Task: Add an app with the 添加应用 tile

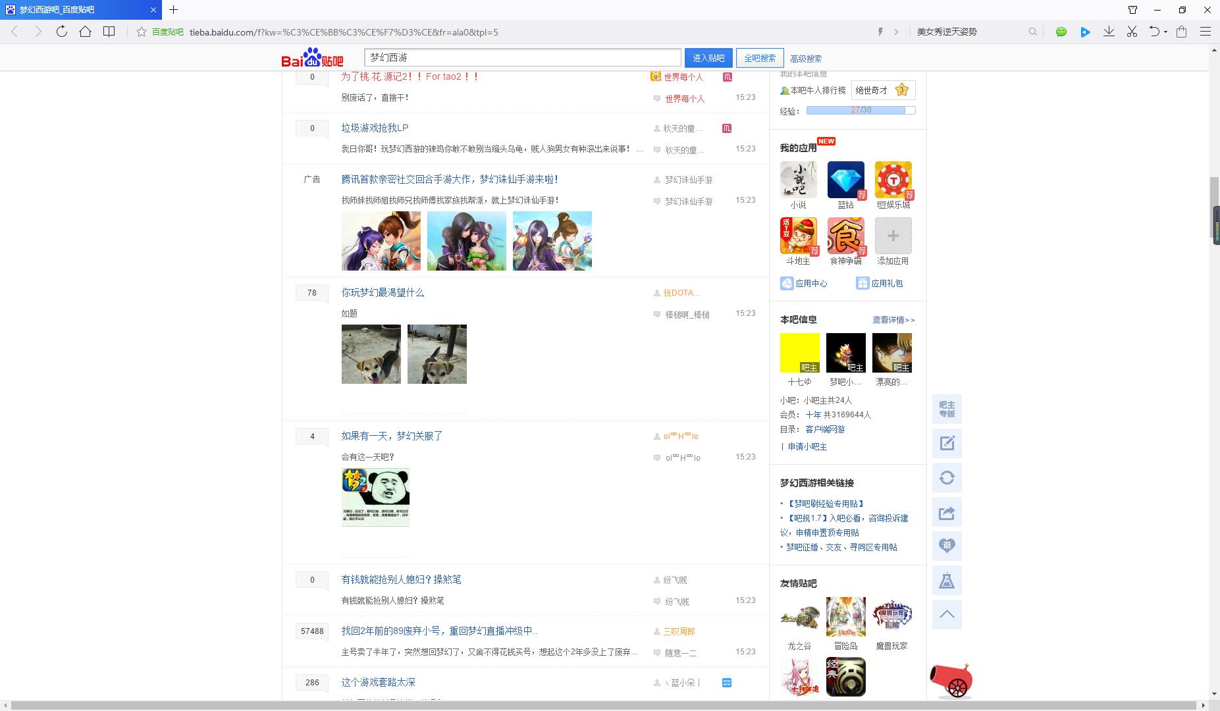Action: tap(893, 236)
